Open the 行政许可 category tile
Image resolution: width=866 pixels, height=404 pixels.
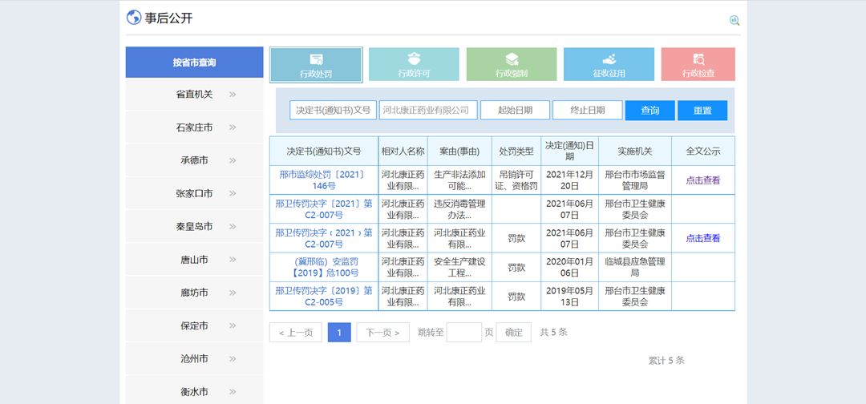(414, 65)
